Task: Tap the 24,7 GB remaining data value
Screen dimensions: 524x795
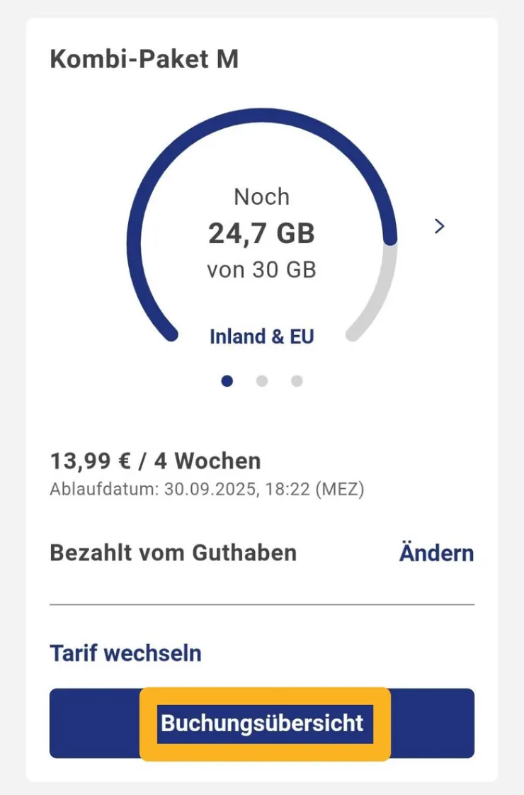Action: point(261,233)
